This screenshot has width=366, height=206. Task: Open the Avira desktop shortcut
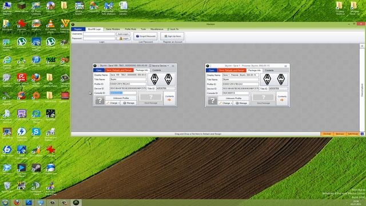click(22, 80)
